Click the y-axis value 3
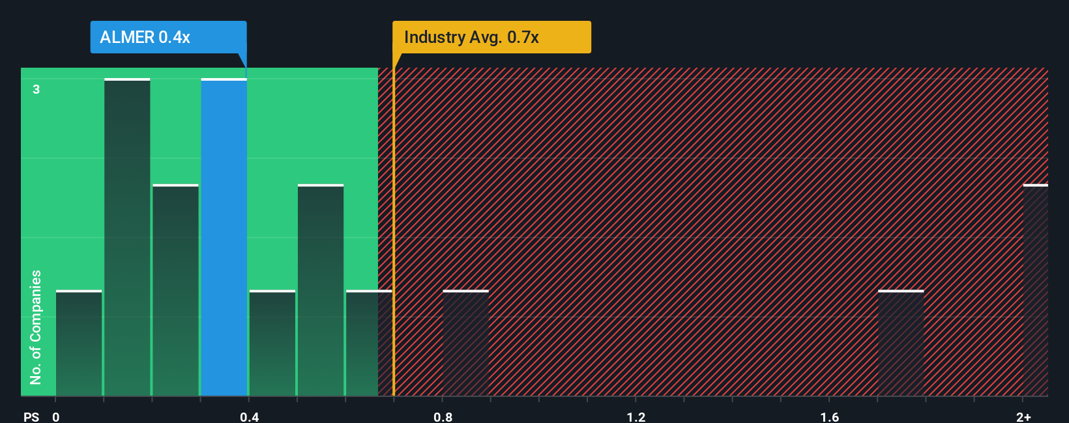 tap(37, 89)
